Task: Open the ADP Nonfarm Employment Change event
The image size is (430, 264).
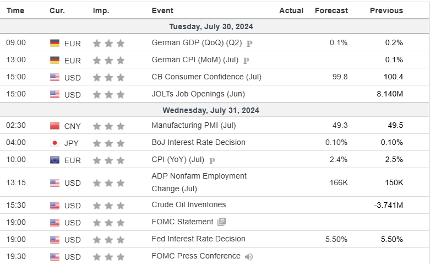Action: point(199,182)
